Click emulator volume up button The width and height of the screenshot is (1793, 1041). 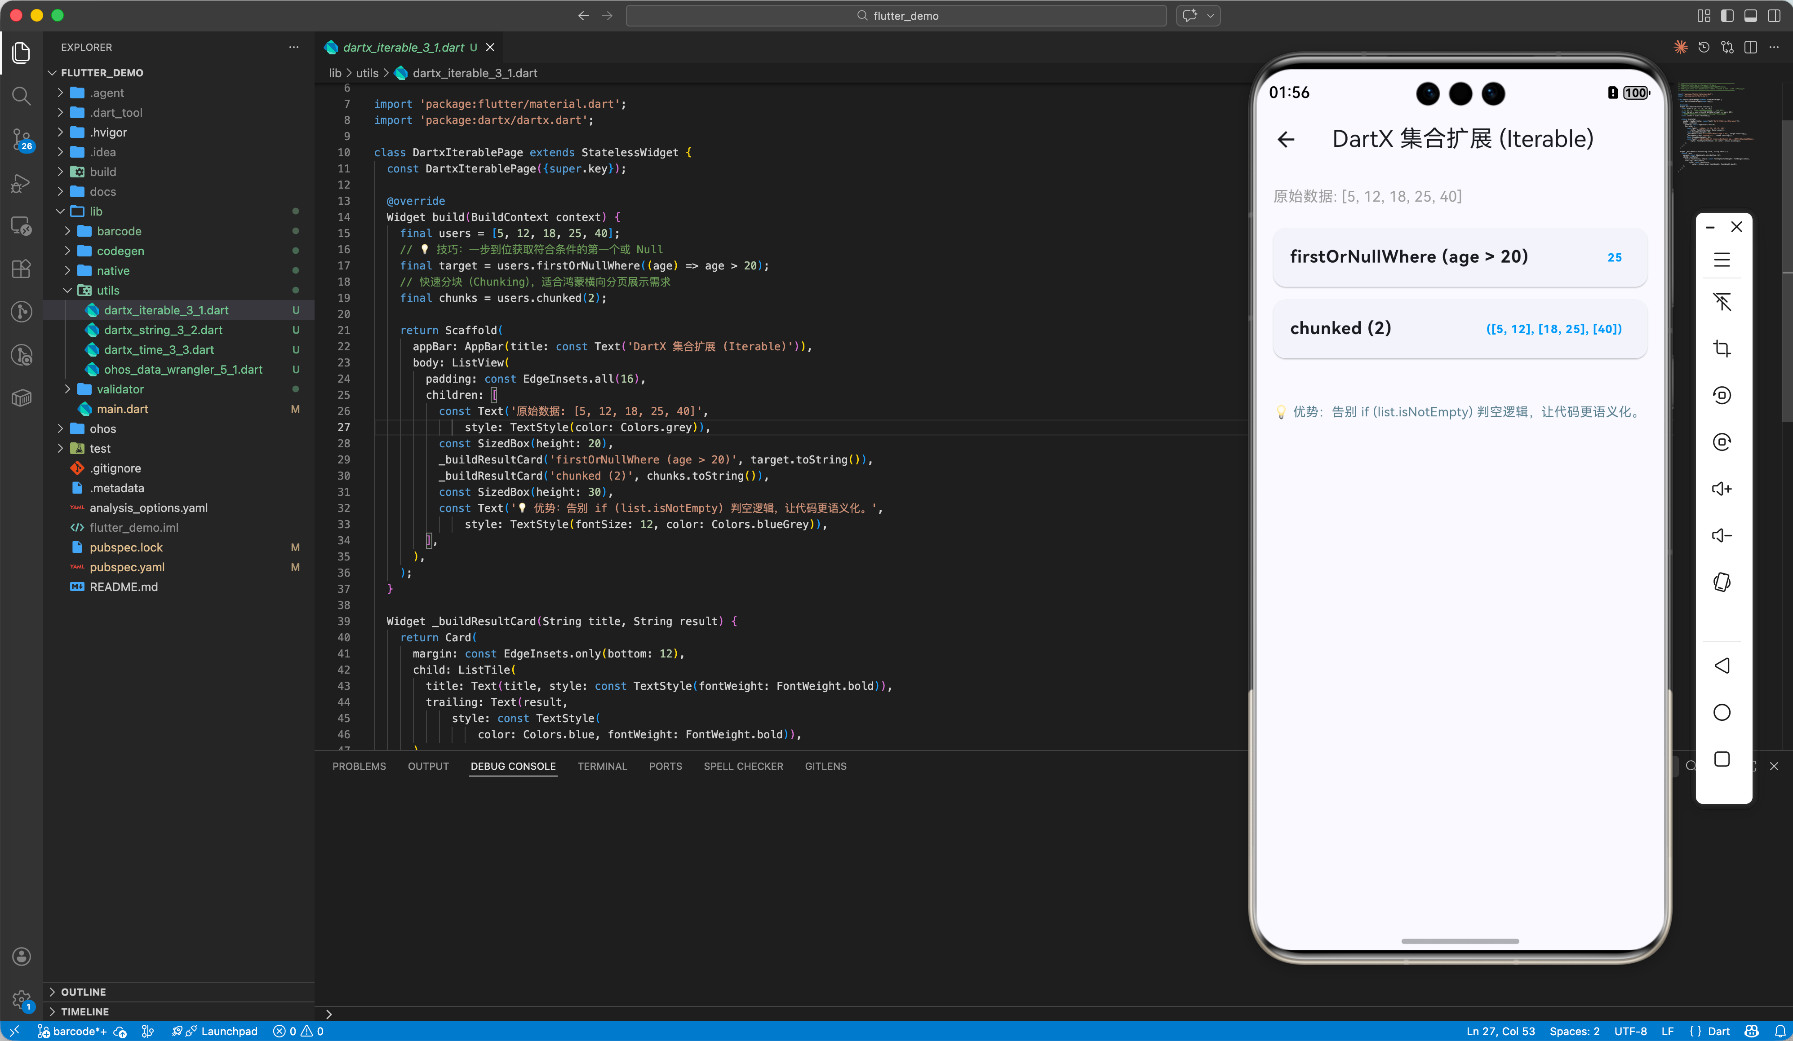pyautogui.click(x=1721, y=489)
